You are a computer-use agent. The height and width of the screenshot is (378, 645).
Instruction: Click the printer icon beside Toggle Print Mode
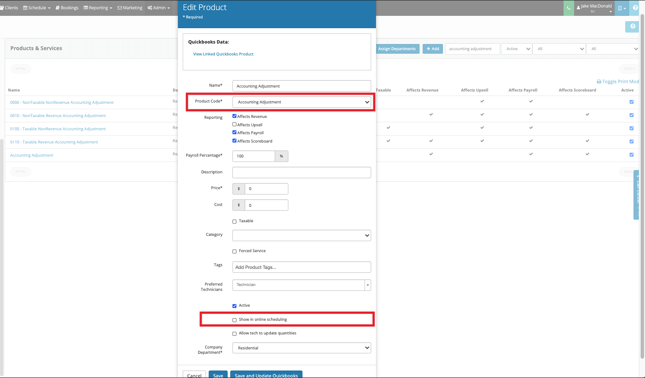tap(599, 82)
